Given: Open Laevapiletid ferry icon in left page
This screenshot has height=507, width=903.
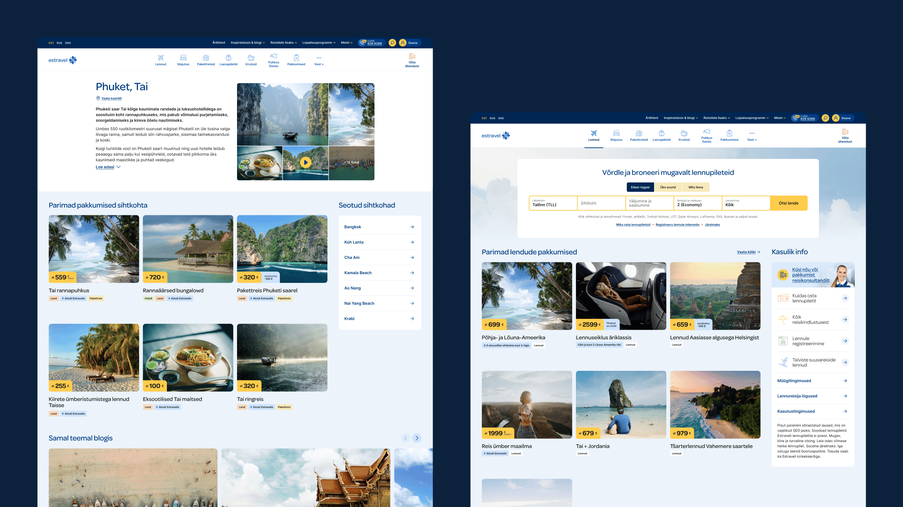Looking at the screenshot, I should coord(228,58).
